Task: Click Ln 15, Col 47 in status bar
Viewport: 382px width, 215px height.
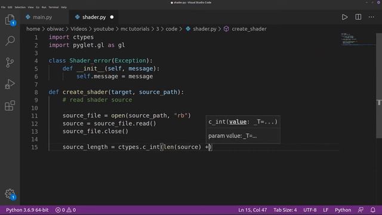Action: [x=252, y=210]
